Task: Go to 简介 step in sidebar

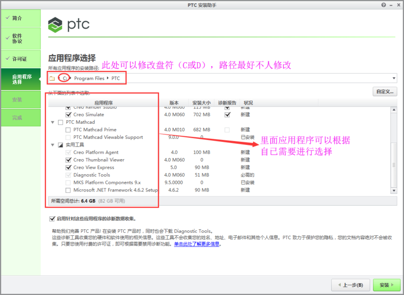Action: click(x=21, y=18)
